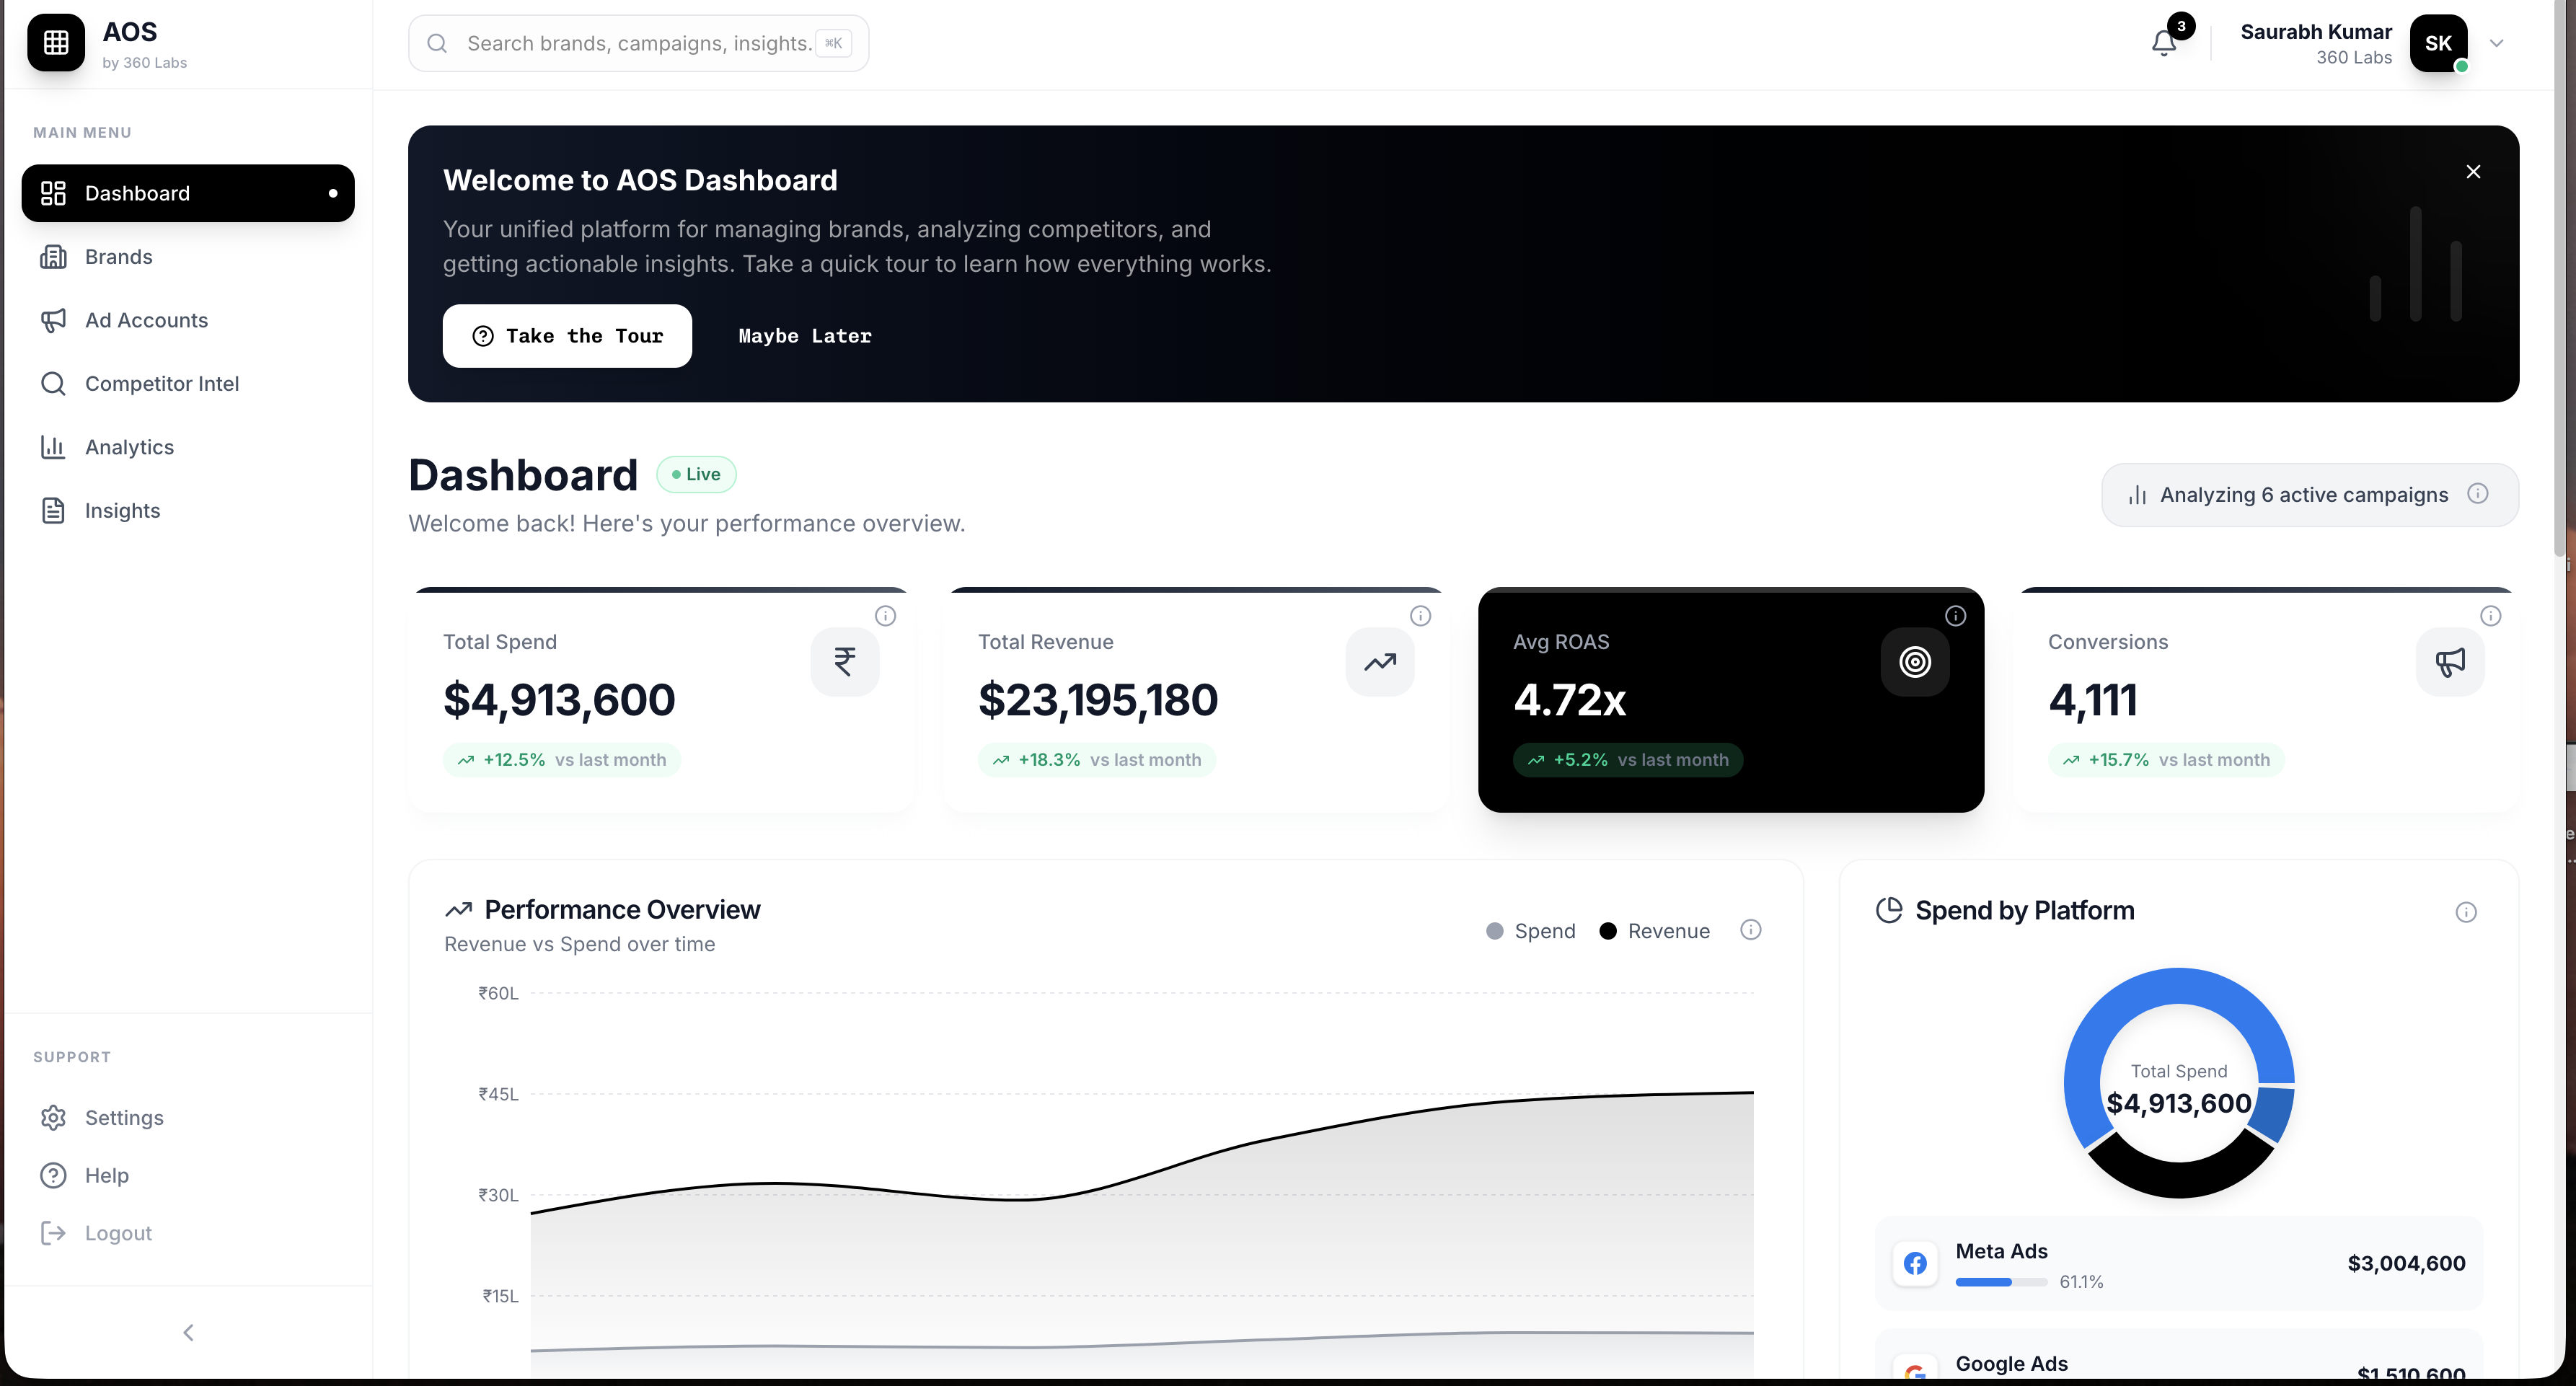Toggle the Revenue series in chart legend
Viewport: 2576px width, 1386px height.
(x=1655, y=931)
